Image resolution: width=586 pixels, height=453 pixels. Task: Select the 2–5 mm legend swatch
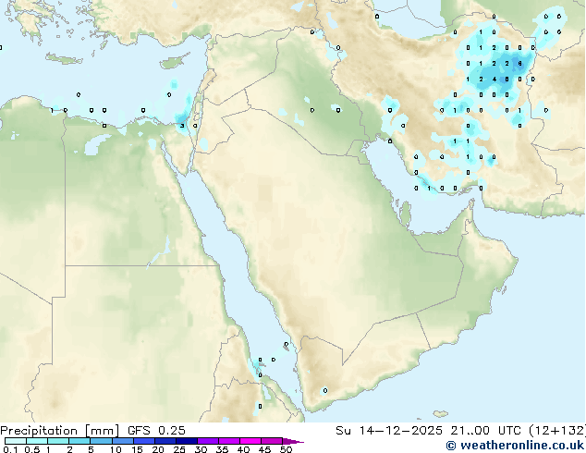coord(79,441)
